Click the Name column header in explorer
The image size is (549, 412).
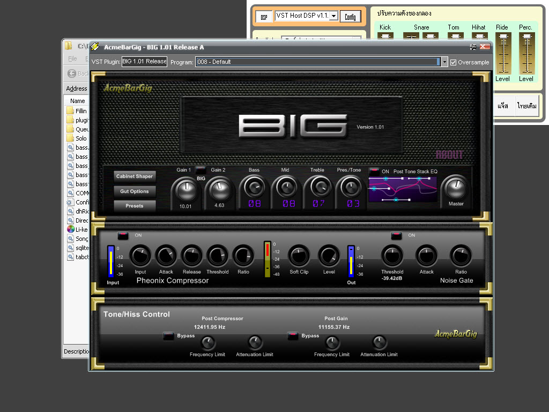77,101
